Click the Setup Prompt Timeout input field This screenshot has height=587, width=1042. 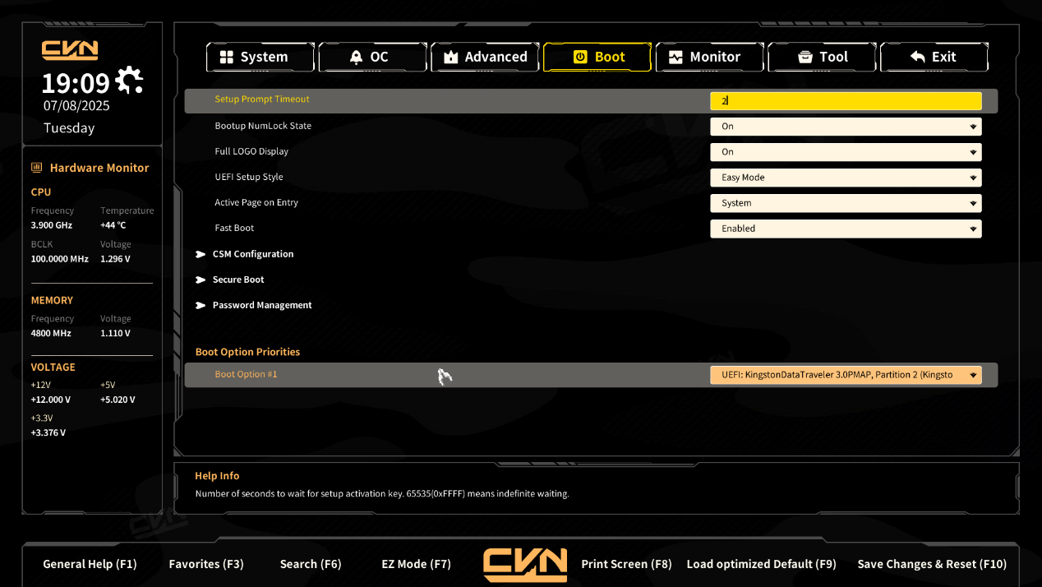(846, 101)
